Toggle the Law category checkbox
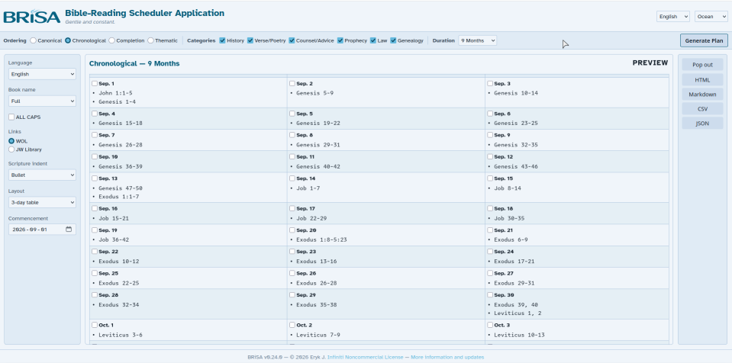Viewport: 732px width, 363px height. [x=373, y=40]
